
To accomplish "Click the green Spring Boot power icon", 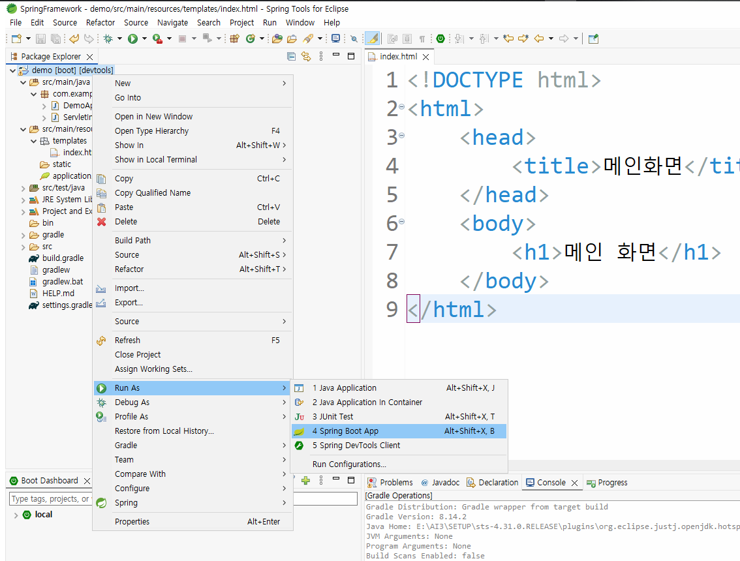I will point(440,38).
